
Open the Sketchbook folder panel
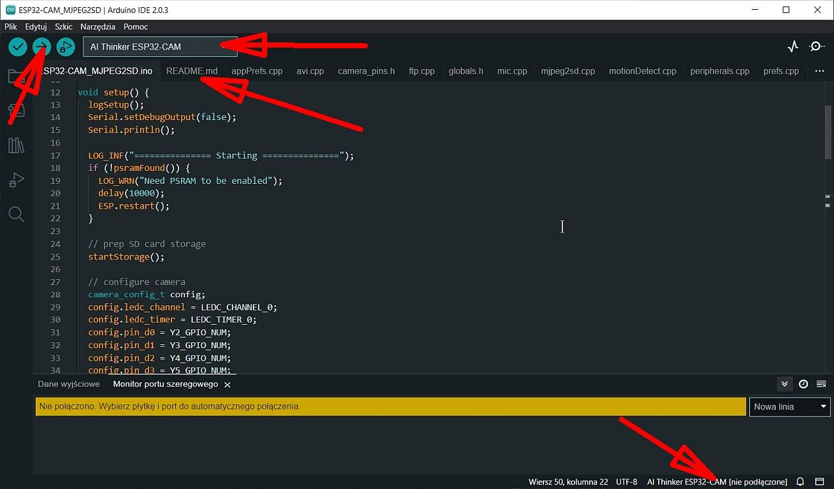tap(17, 75)
